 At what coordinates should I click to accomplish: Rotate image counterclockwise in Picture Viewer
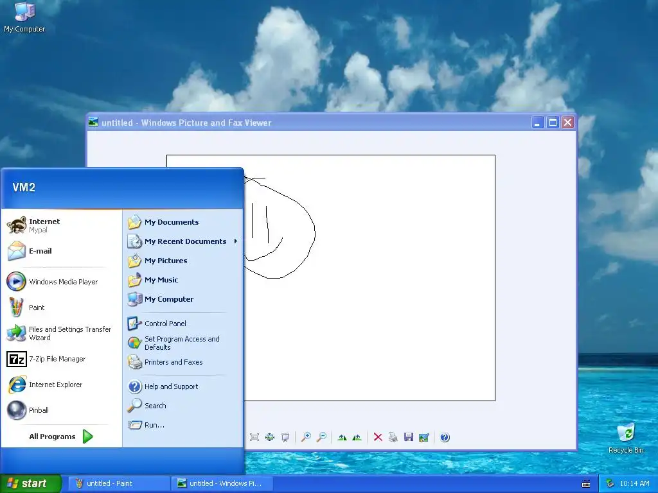coord(357,437)
